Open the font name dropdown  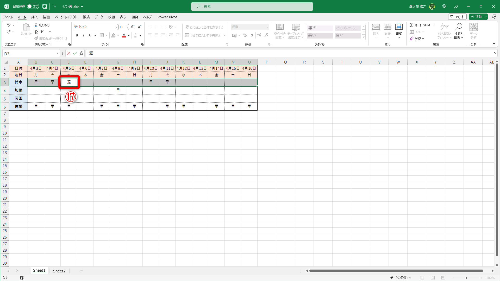pyautogui.click(x=116, y=27)
